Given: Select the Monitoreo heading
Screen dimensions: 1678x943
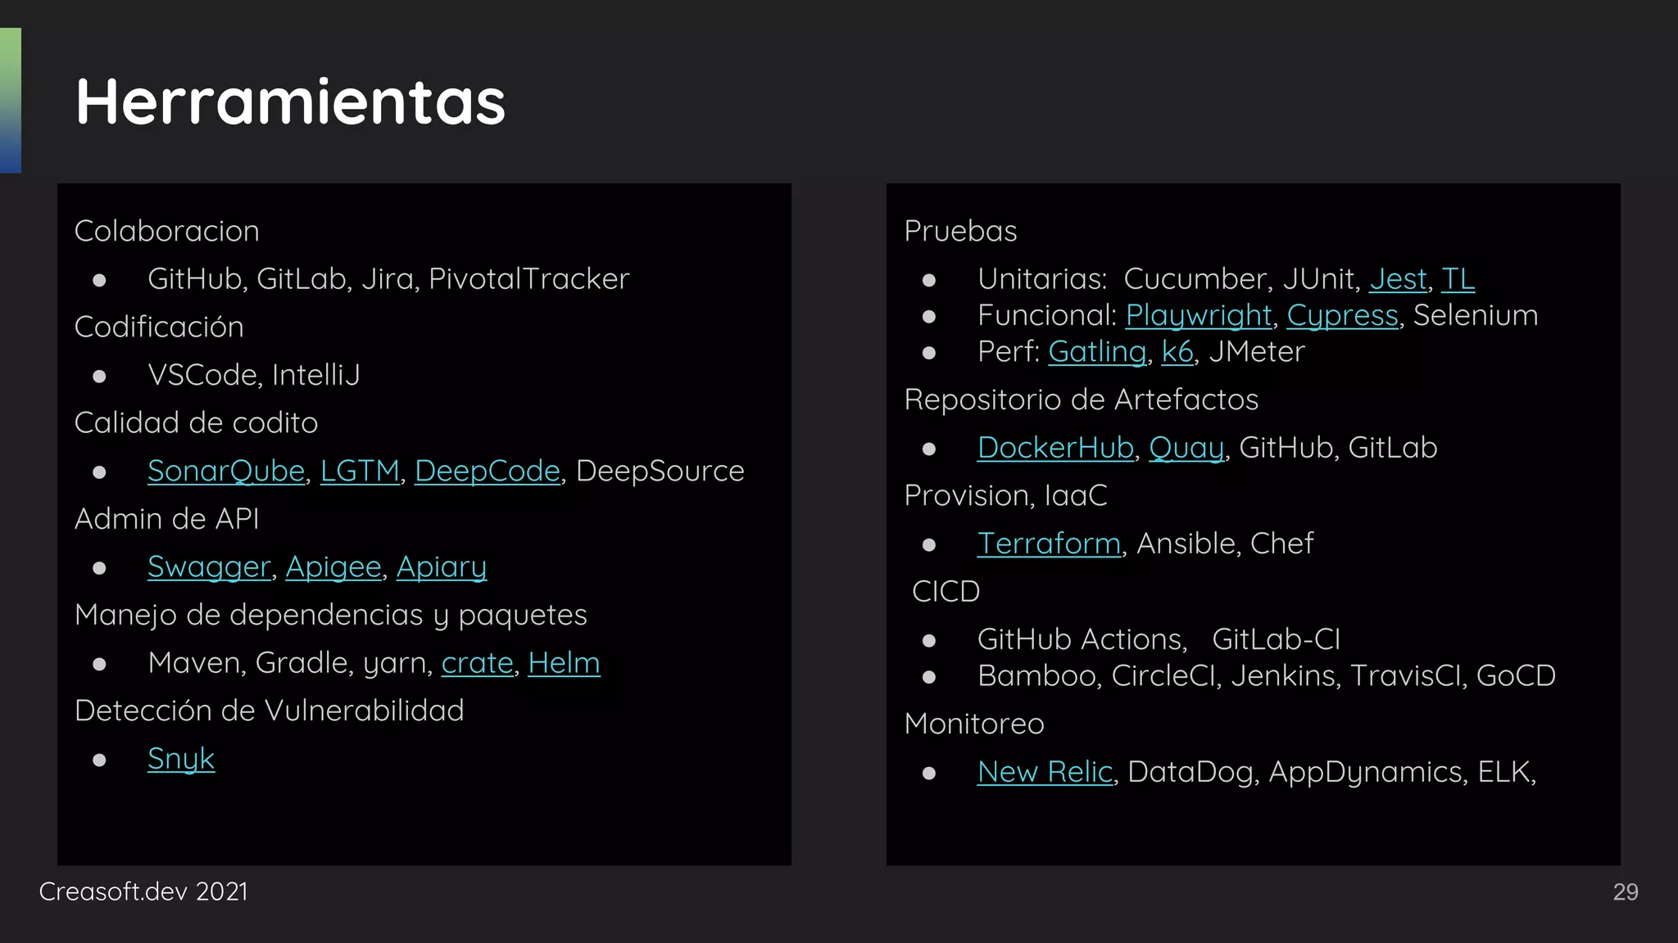Looking at the screenshot, I should pyautogui.click(x=974, y=724).
